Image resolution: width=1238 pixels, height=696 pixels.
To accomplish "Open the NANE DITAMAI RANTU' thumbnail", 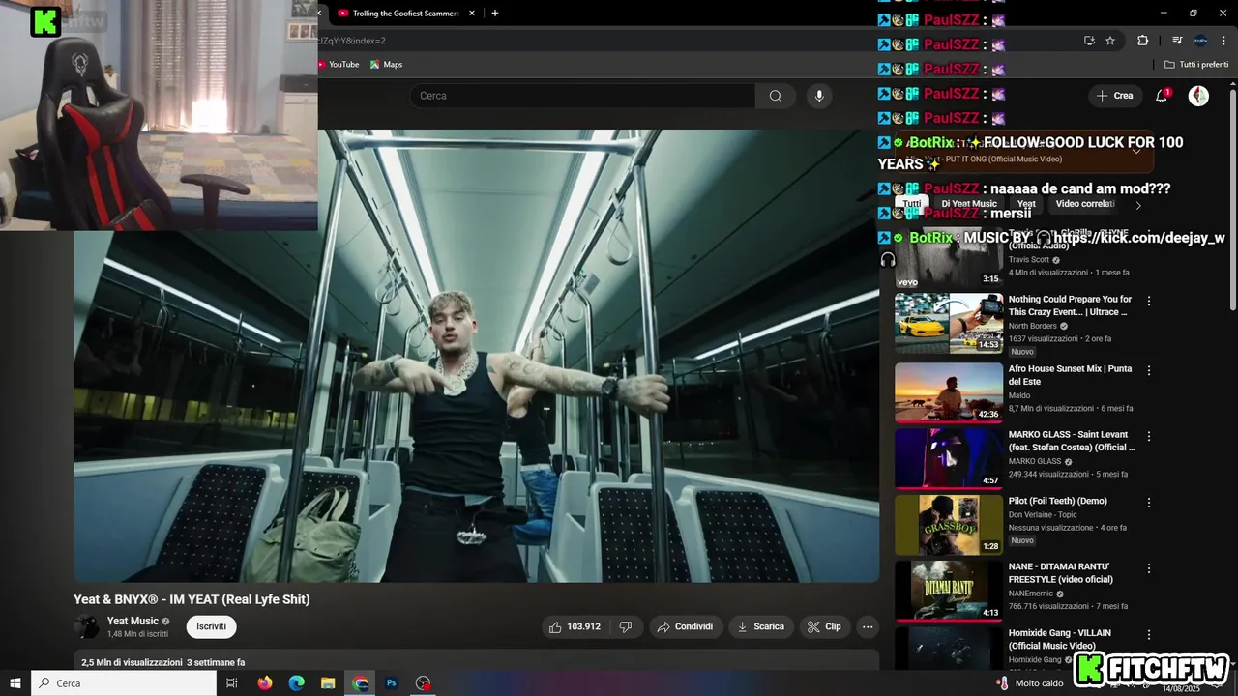I will [x=949, y=591].
